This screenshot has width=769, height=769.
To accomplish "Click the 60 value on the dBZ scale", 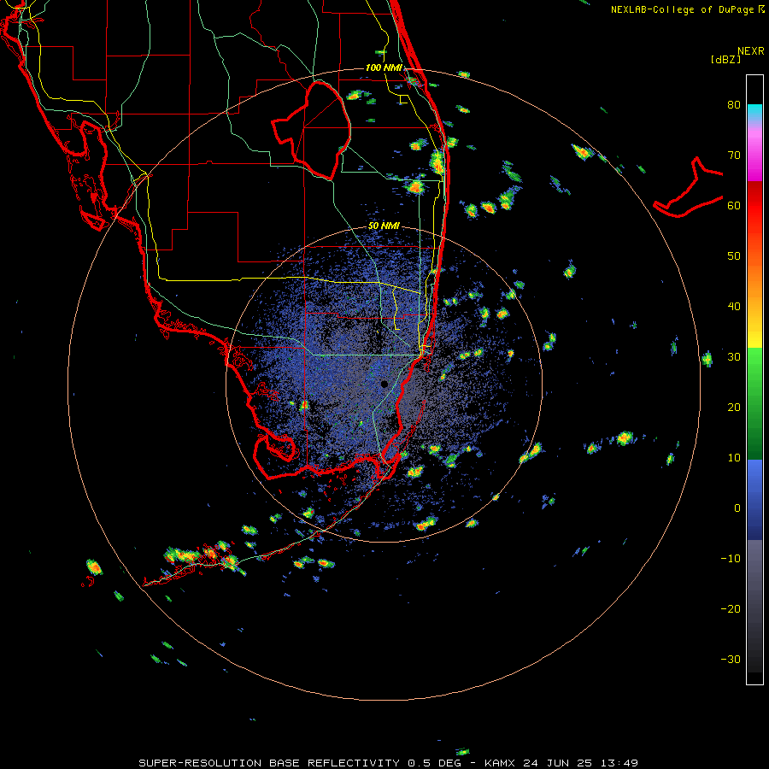I will (x=734, y=205).
